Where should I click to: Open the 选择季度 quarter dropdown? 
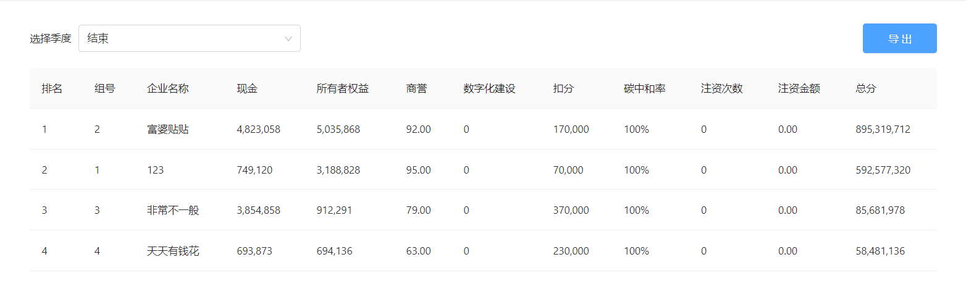(x=189, y=38)
